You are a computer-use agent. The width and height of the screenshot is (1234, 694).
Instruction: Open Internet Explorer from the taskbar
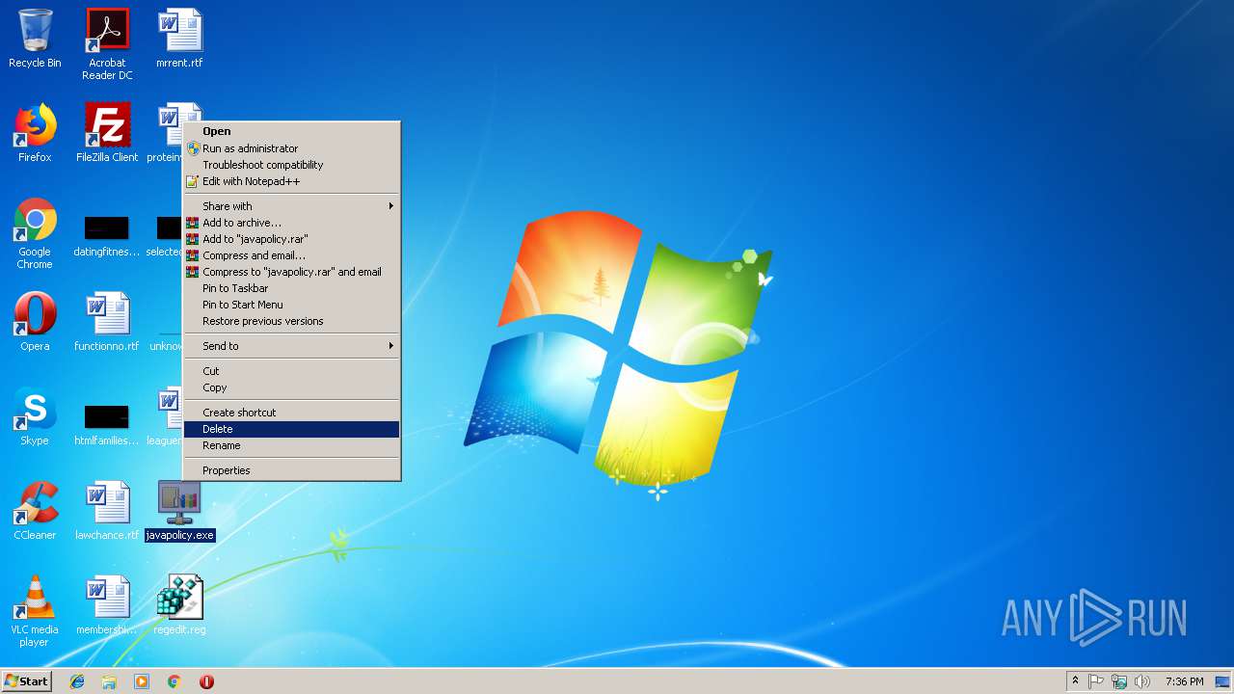(x=77, y=681)
